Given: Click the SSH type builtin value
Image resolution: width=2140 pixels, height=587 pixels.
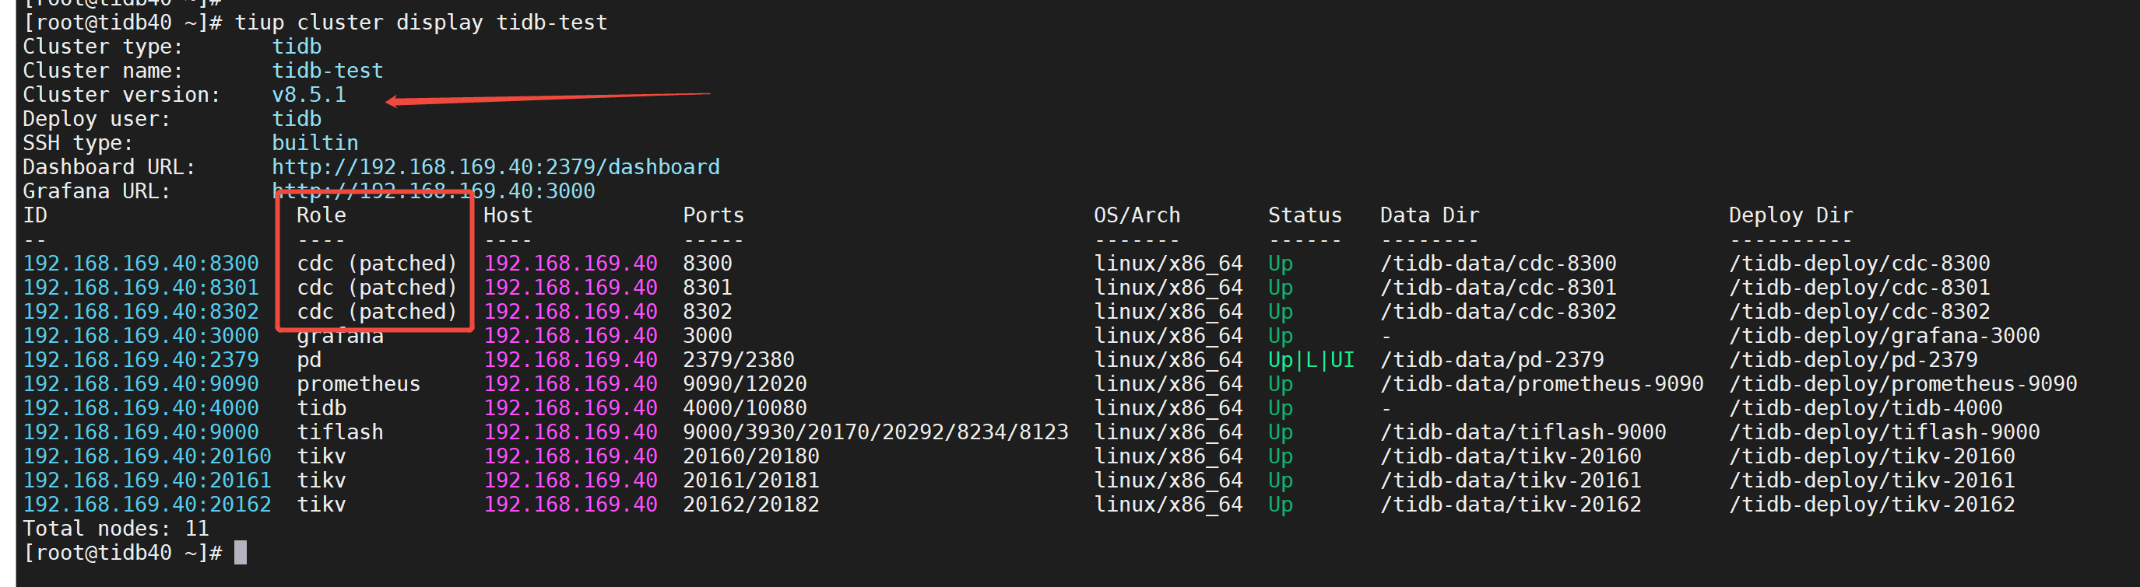Looking at the screenshot, I should pos(314,143).
